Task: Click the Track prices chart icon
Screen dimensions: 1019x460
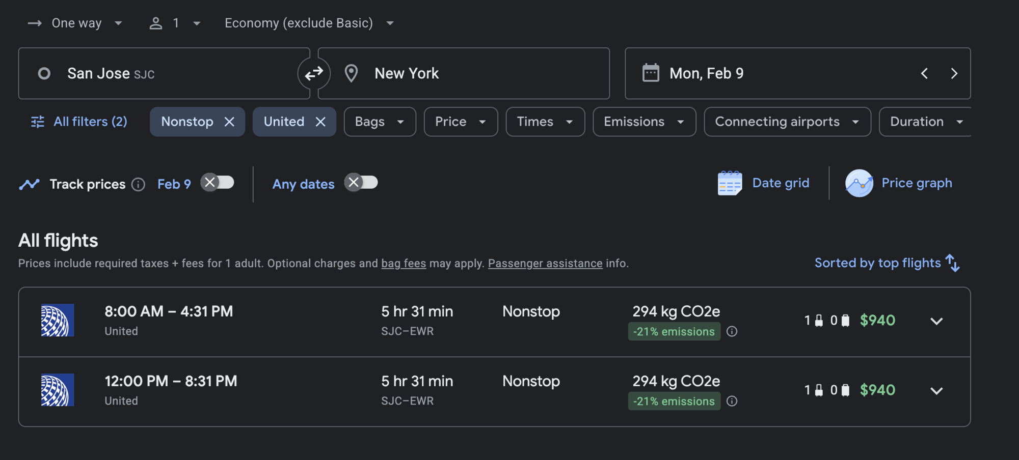Action: [30, 184]
